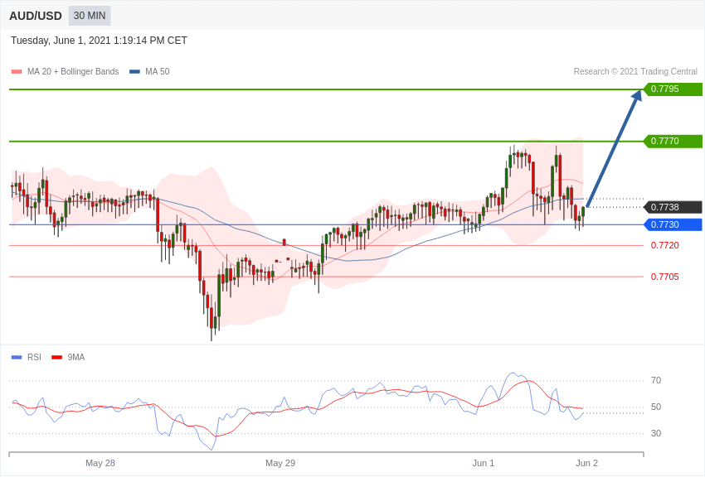This screenshot has width=705, height=477.
Task: Click the 0.7730 blue pivot price tag
Action: pyautogui.click(x=673, y=224)
